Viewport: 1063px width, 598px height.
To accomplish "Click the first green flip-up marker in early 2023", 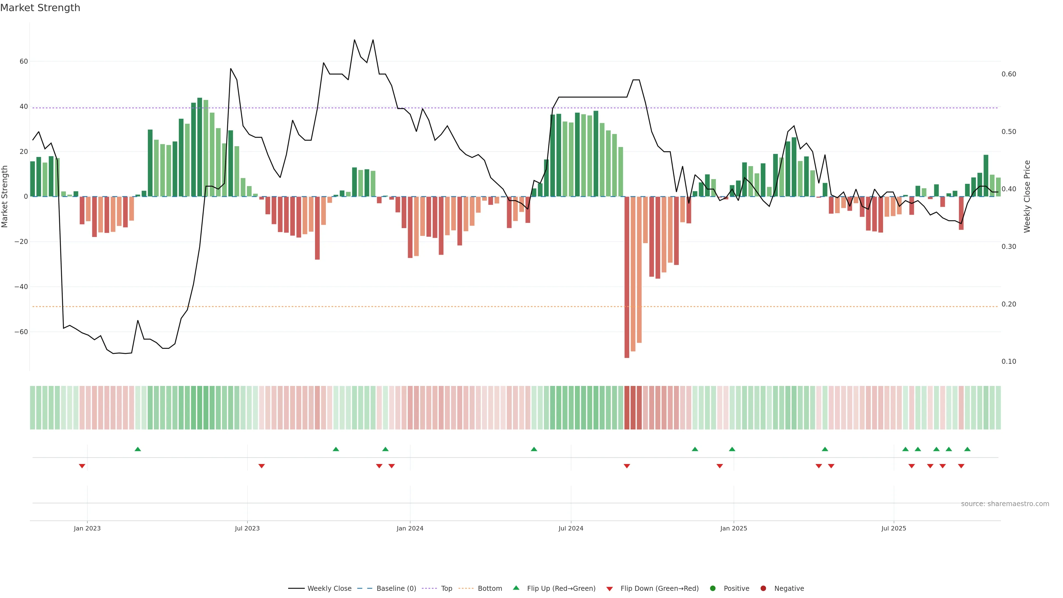I will tap(138, 449).
